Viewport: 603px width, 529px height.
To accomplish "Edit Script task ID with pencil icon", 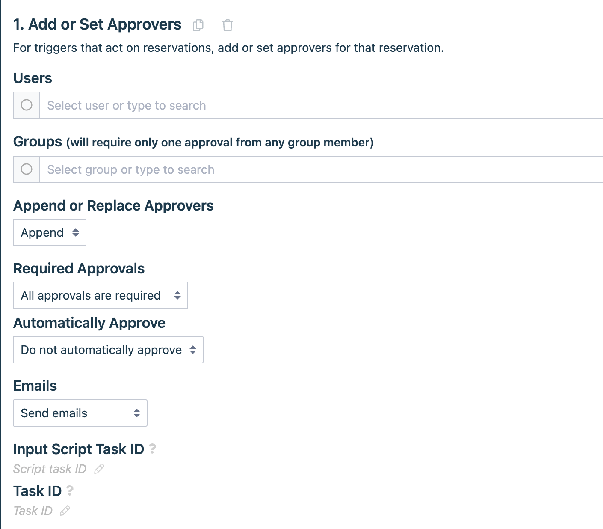I will coord(99,469).
